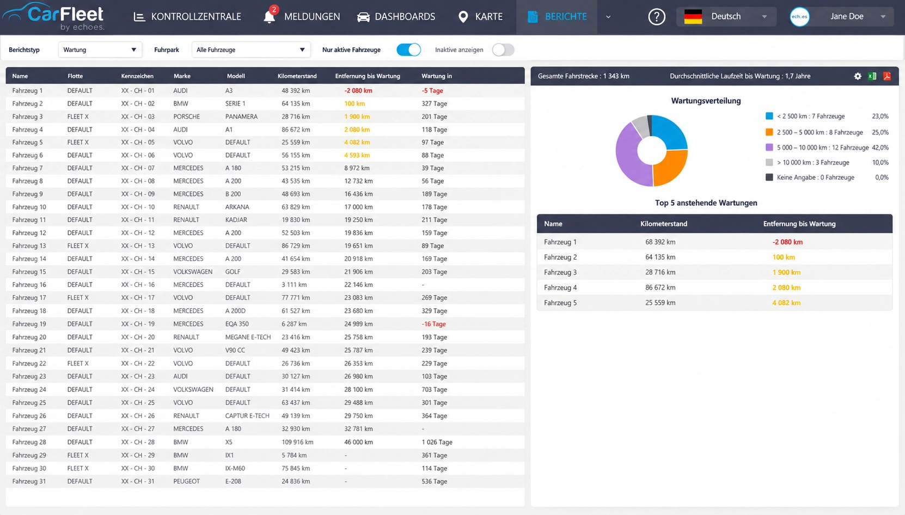This screenshot has height=515, width=905.
Task: Sort table by Kilometerstand column header
Action: click(x=297, y=76)
